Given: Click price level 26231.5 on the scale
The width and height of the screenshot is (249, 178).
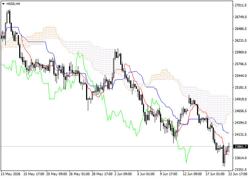Looking at the screenshot, I should pyautogui.click(x=240, y=40).
